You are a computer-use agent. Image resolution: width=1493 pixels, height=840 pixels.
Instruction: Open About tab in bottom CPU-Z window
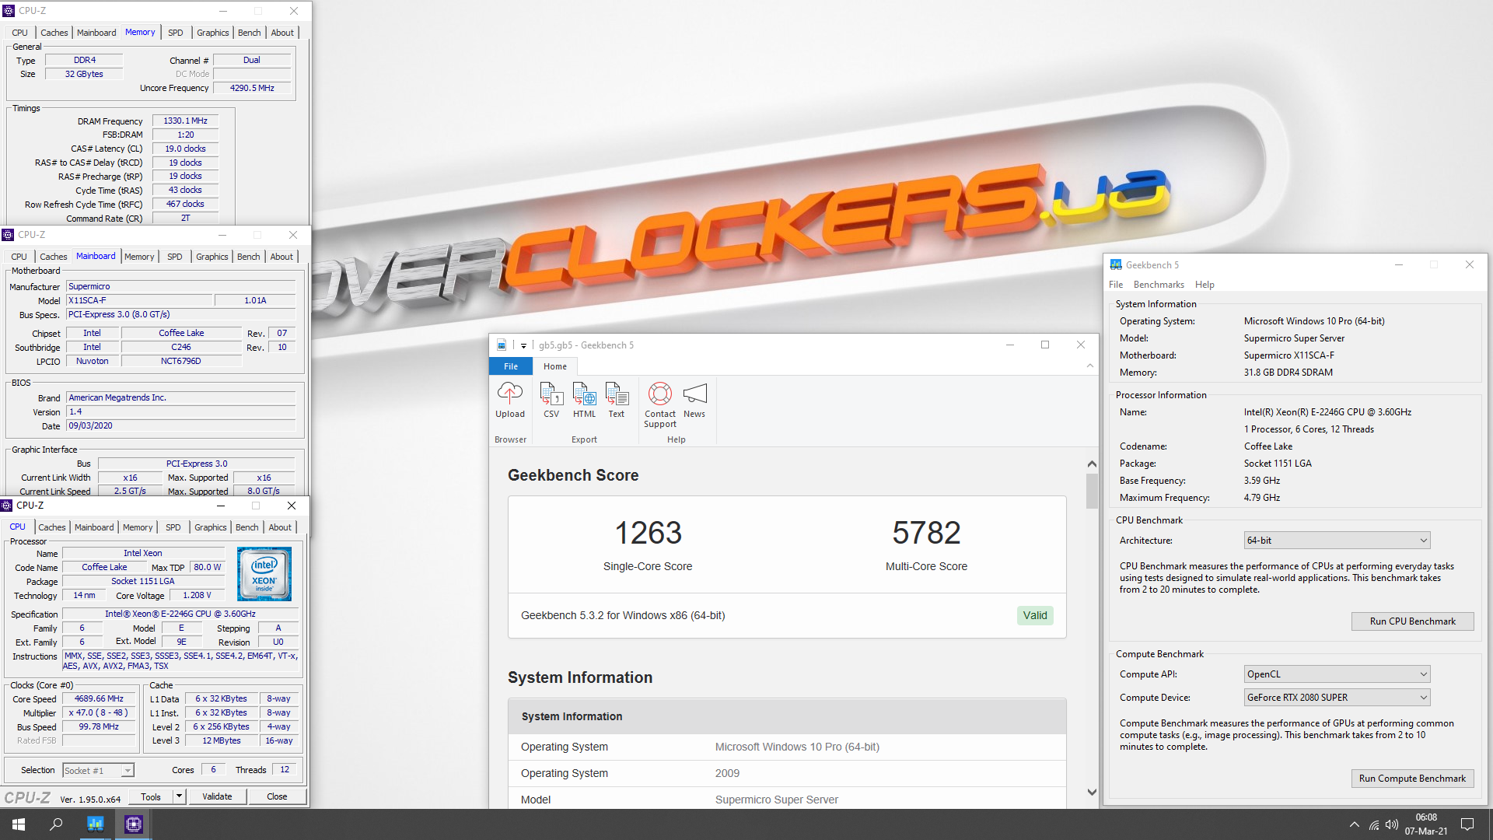pyautogui.click(x=280, y=527)
